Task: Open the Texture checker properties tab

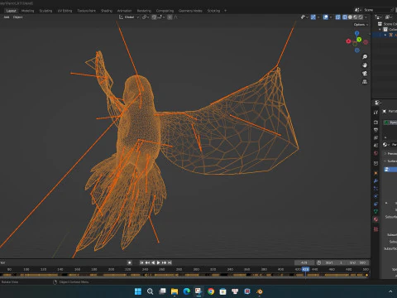Action: click(x=375, y=229)
